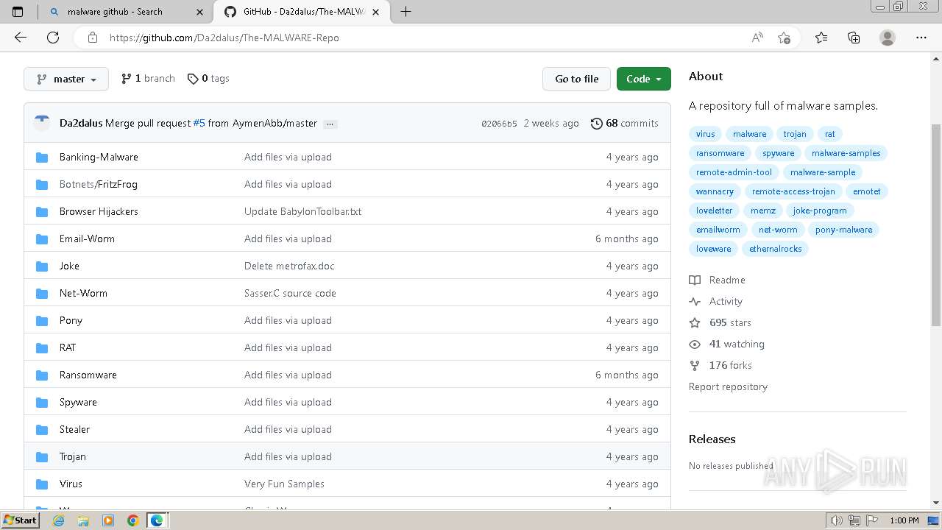
Task: Click the Stealer folder icon
Action: (x=42, y=429)
